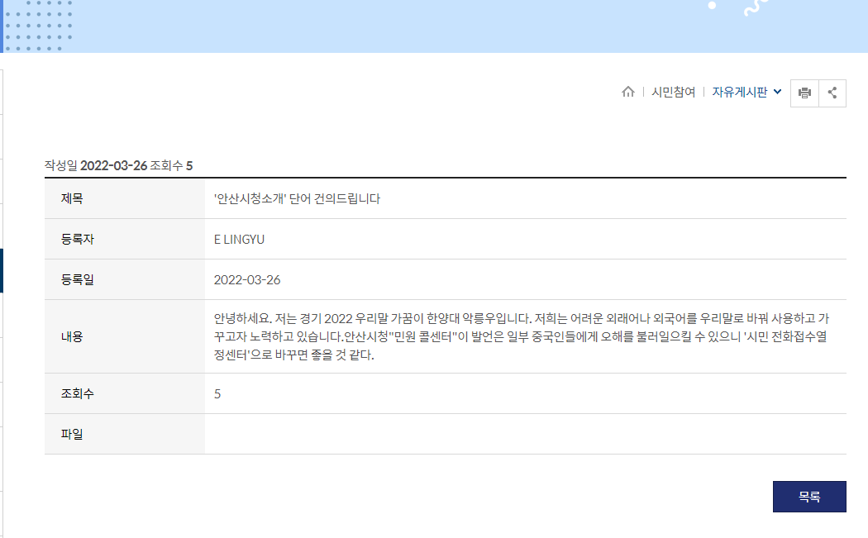Click the empty 파일 attachment cell
This screenshot has height=538, width=868.
525,434
